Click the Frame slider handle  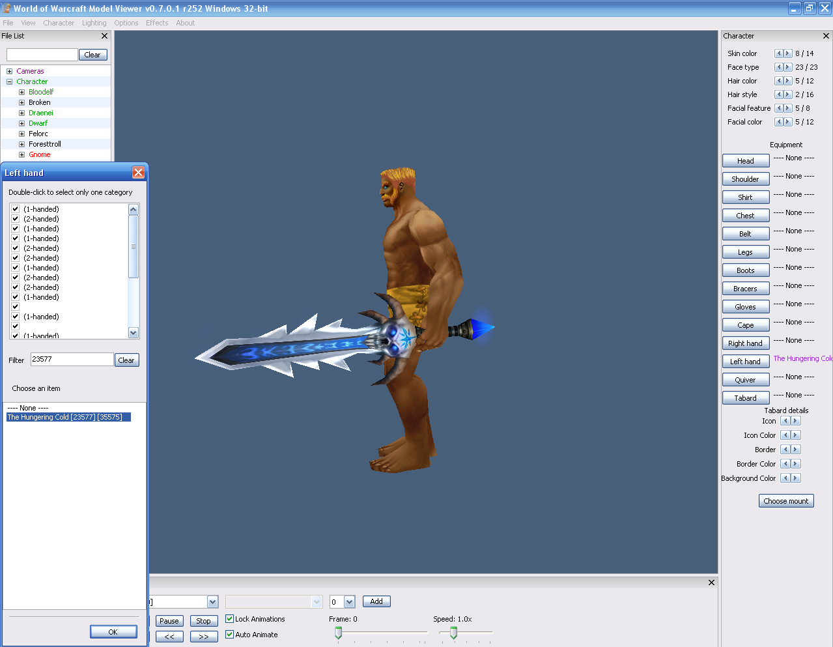[x=338, y=633]
